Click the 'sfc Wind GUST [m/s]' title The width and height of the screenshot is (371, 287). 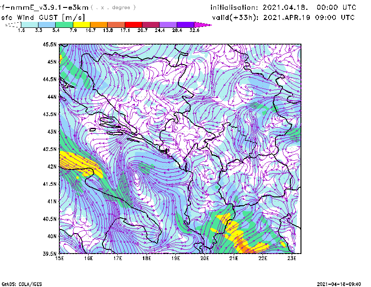point(43,18)
